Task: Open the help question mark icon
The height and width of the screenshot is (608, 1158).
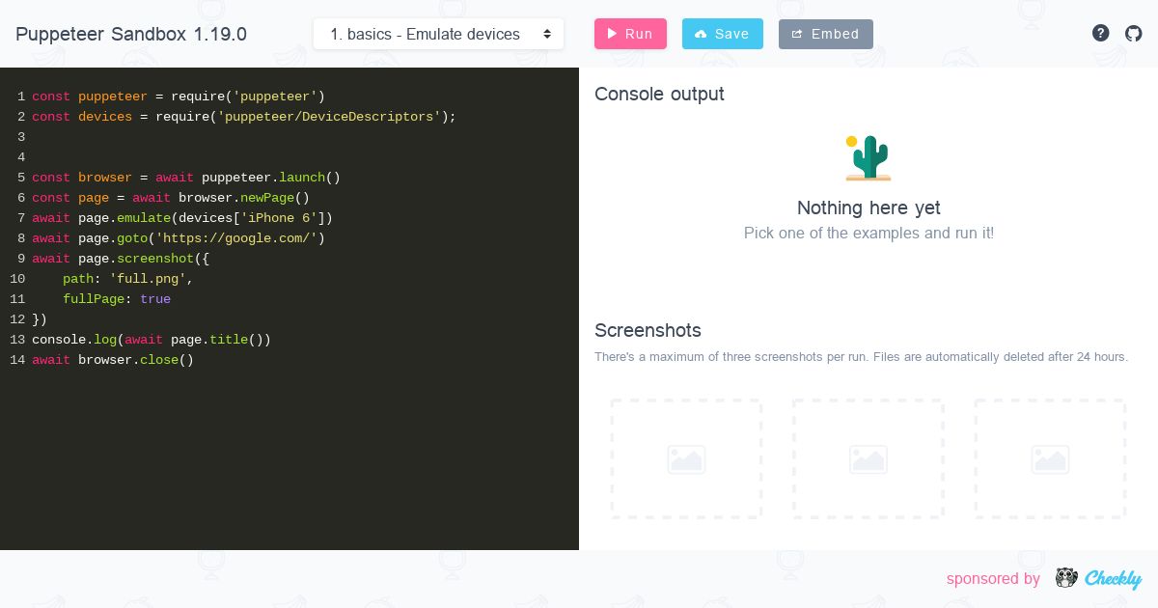Action: pos(1100,34)
